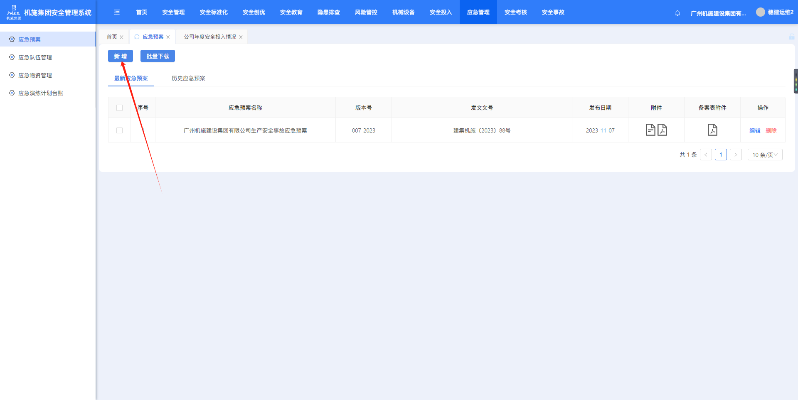Screen dimensions: 798x400
Task: Check the row checkbox for 广州机施建设集团 plan
Action: [120, 130]
